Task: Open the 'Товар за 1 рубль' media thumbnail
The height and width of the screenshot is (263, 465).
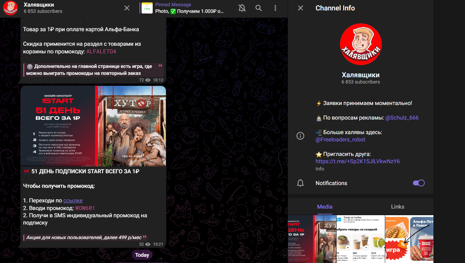Action: click(361, 239)
